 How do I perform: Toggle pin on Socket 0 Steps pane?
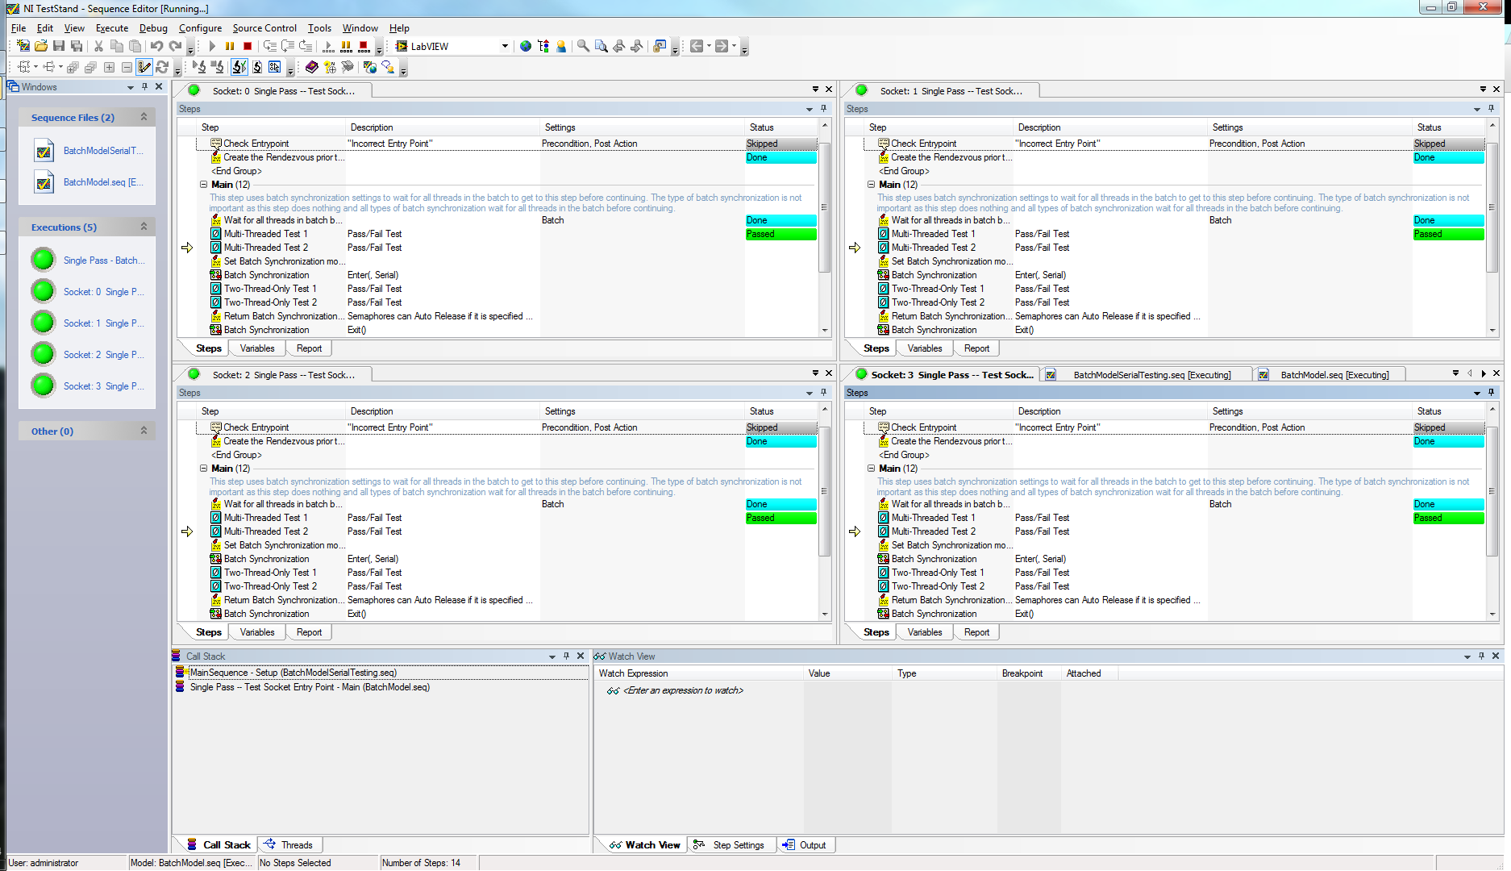823,108
